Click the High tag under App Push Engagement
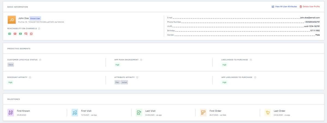 click(117, 65)
